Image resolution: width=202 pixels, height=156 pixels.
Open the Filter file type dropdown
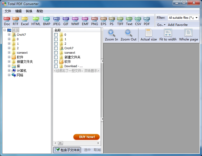196,18
